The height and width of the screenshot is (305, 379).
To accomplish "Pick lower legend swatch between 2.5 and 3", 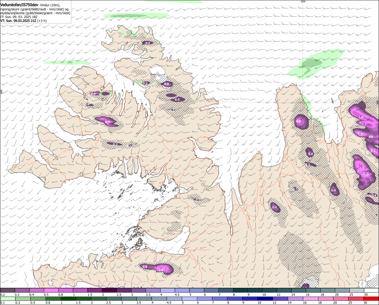I will pyautogui.click(x=114, y=298).
